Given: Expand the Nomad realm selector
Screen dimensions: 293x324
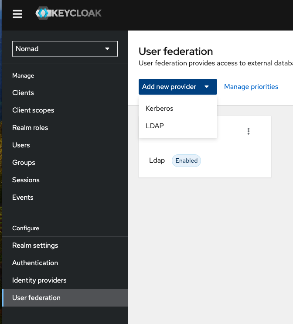Looking at the screenshot, I should tap(65, 49).
